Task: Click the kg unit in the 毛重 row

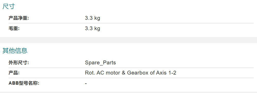Action: [97, 29]
